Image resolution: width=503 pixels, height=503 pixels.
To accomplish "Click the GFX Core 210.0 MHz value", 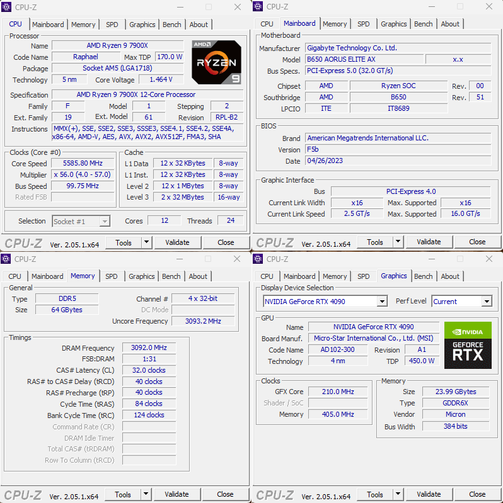I will click(338, 392).
